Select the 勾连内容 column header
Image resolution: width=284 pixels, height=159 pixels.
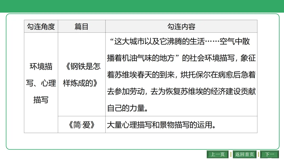(x=181, y=26)
